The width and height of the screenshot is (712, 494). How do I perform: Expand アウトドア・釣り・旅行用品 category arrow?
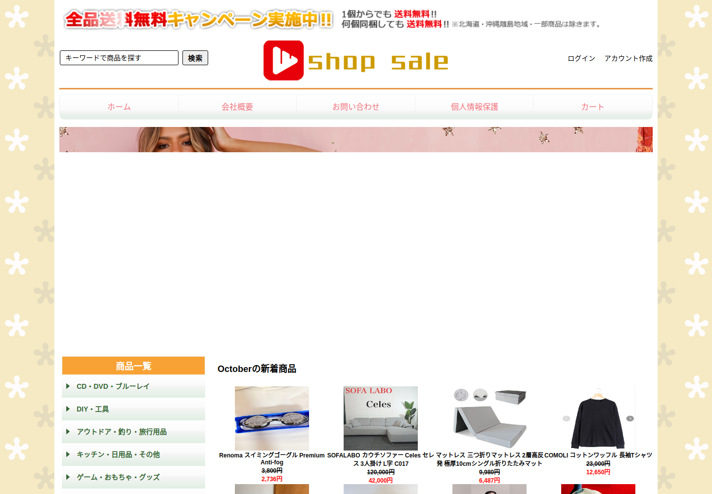(x=68, y=432)
